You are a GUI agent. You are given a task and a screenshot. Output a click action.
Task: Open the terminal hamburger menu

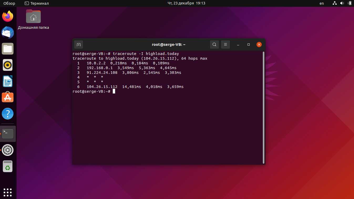point(225,45)
